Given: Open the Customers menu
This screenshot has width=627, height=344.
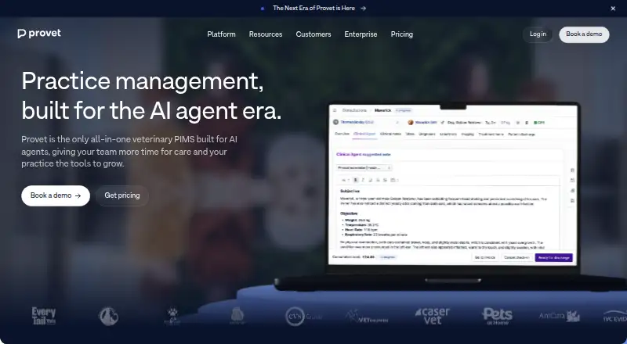Looking at the screenshot, I should (313, 34).
